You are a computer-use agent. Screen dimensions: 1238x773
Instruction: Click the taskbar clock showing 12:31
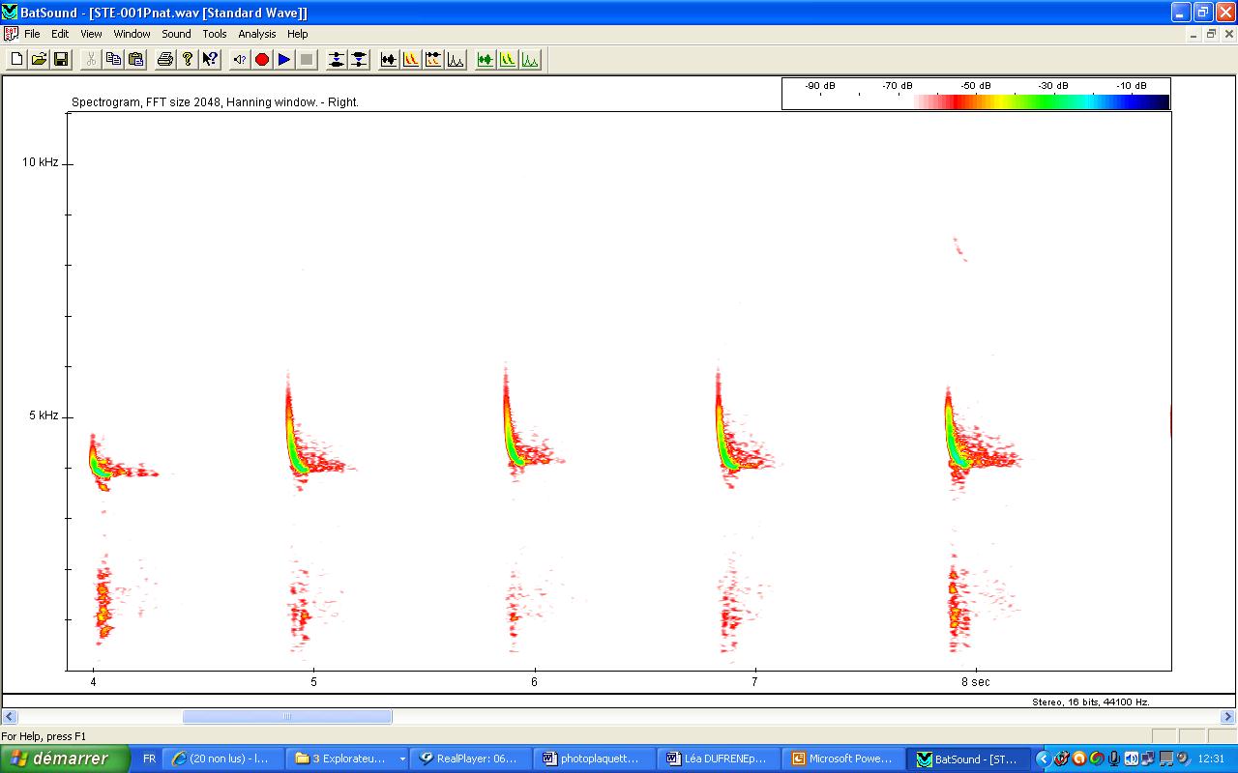(1211, 759)
